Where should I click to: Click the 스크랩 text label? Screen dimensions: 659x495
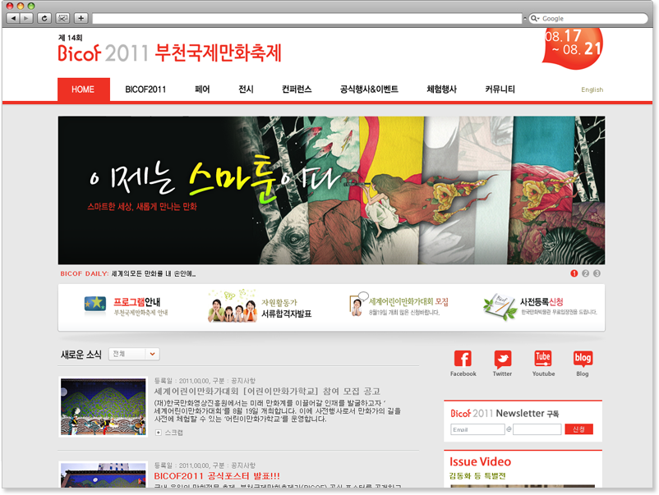pyautogui.click(x=173, y=433)
